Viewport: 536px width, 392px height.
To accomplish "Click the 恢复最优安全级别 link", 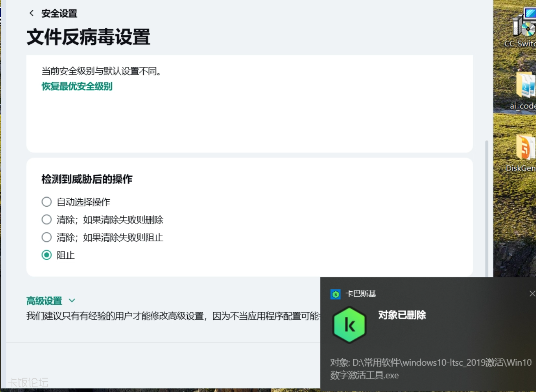I will pyautogui.click(x=77, y=86).
